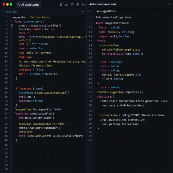Click the line 'the cast firtersactiost"'
This screenshot has width=173, height=173.
(x=36, y=66)
